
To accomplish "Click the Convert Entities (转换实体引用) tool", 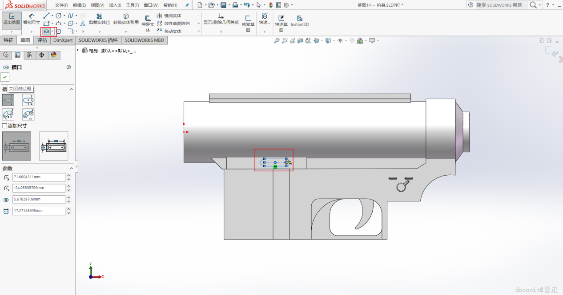I will [x=126, y=19].
